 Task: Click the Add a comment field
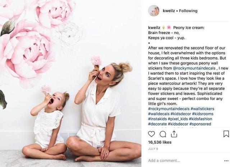[x=185, y=161]
